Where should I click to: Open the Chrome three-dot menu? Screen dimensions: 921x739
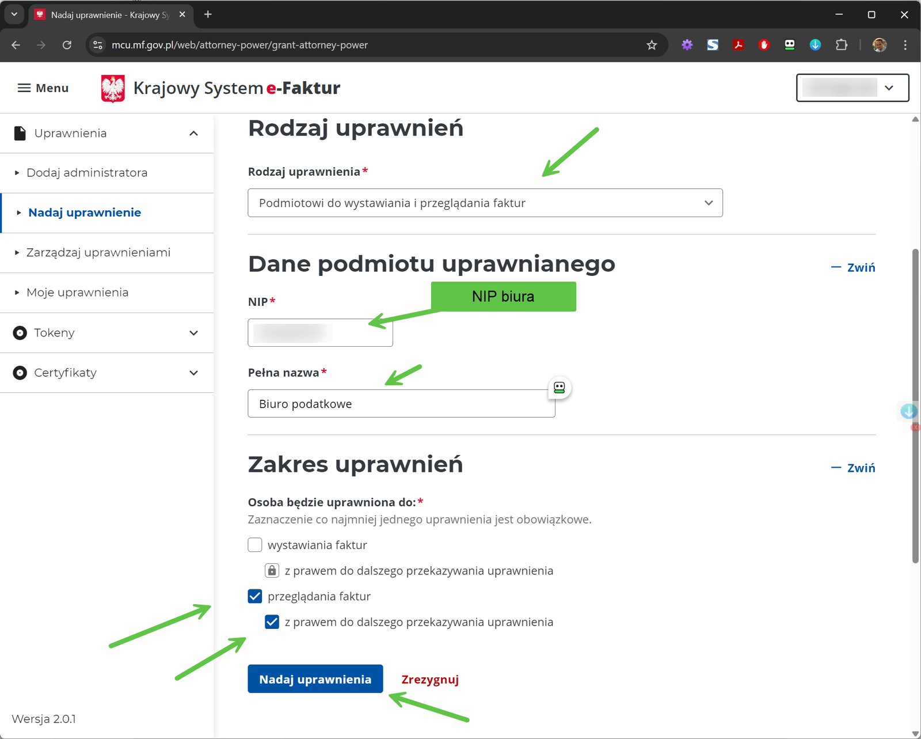pyautogui.click(x=905, y=45)
